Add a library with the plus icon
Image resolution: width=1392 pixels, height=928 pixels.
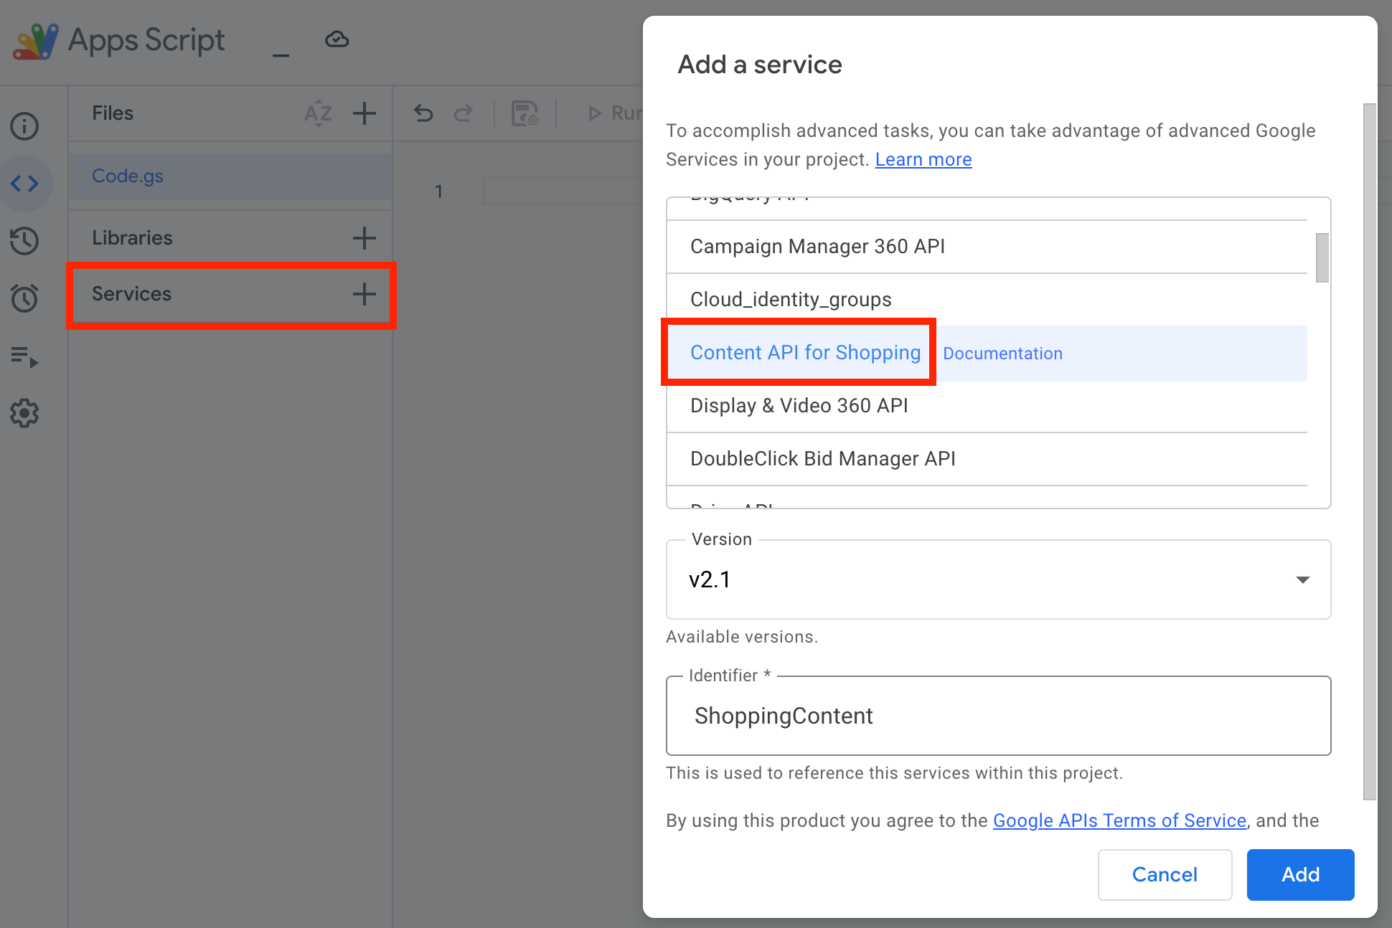point(365,238)
